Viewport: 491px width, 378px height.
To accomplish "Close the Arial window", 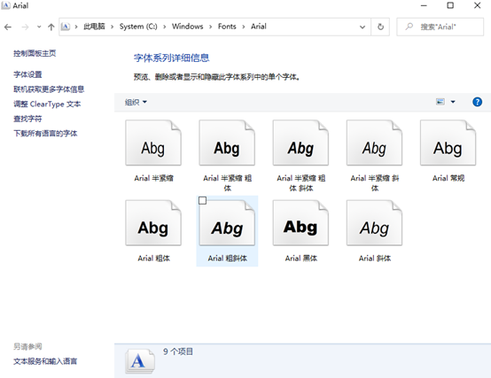I will (x=477, y=5).
